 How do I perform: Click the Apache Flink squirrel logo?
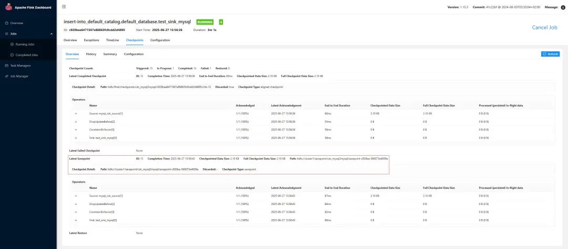(x=9, y=7)
